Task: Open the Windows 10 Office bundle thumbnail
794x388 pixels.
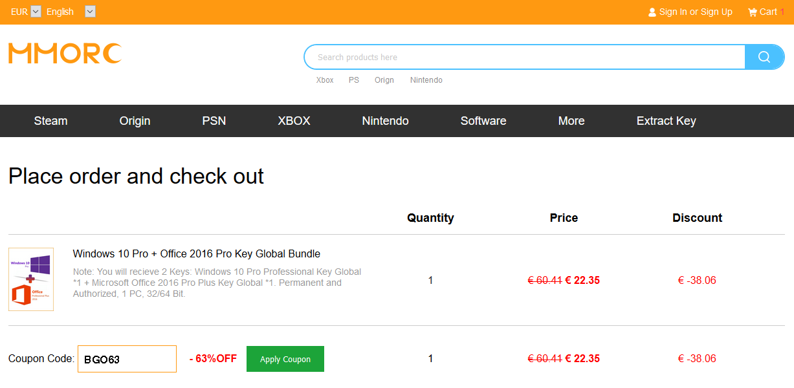Action: (31, 279)
